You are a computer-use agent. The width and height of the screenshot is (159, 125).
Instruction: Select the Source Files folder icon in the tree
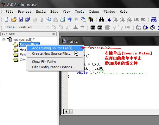click(16, 44)
